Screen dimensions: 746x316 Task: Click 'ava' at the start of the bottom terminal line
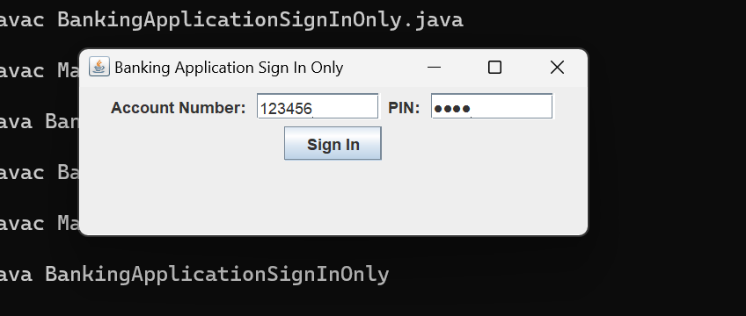pyautogui.click(x=16, y=275)
